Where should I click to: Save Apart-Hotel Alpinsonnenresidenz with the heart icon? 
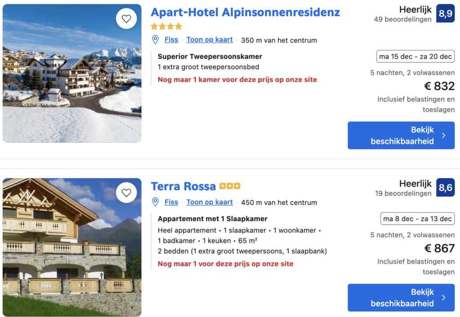[126, 19]
